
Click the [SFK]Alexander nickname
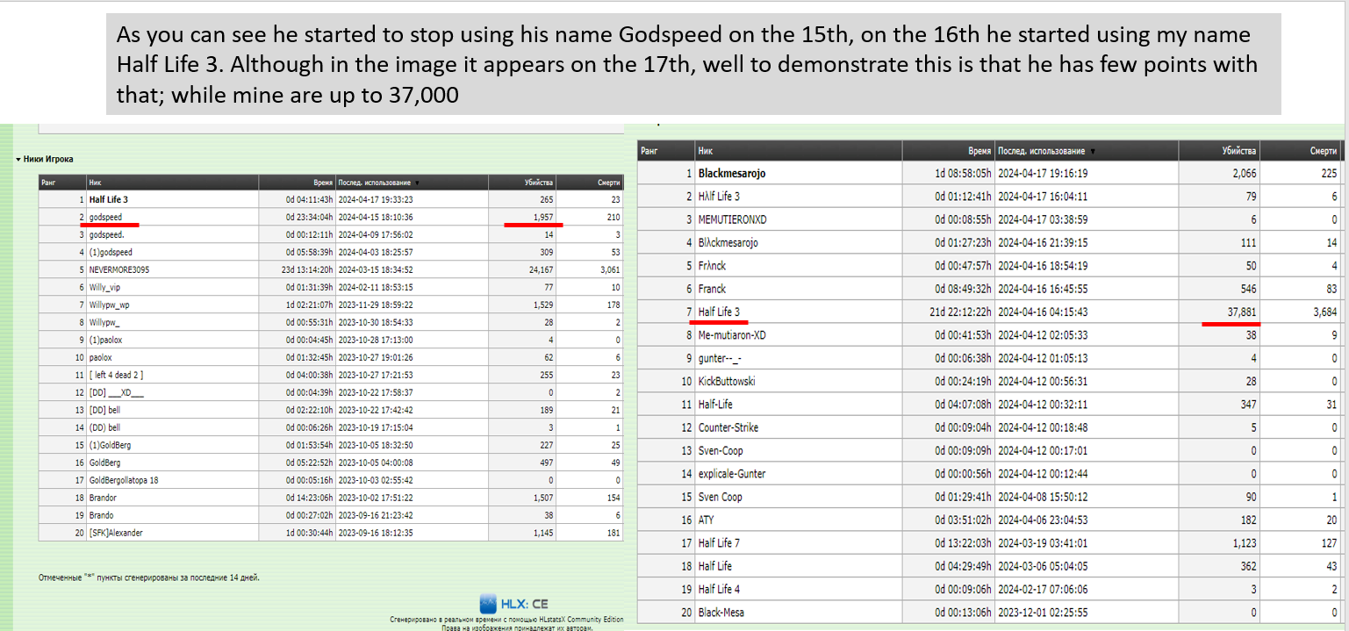point(115,533)
